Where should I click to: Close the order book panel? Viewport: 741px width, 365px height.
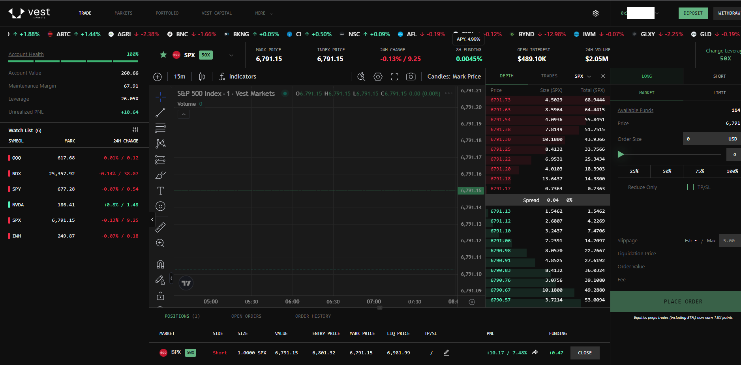pos(603,76)
